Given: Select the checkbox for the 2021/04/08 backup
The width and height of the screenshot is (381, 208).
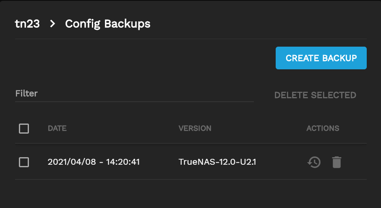Looking at the screenshot, I should [x=24, y=162].
